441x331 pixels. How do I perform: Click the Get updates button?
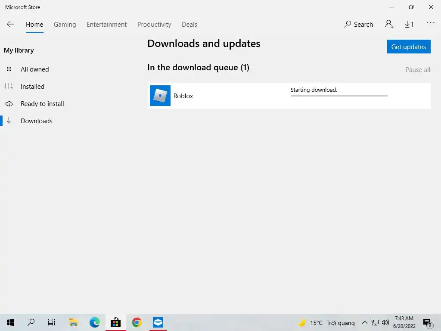409,47
